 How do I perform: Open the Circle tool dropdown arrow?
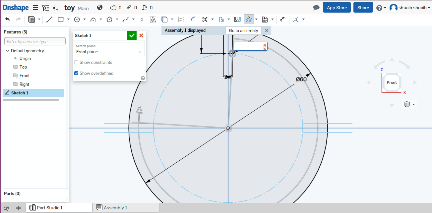85,19
